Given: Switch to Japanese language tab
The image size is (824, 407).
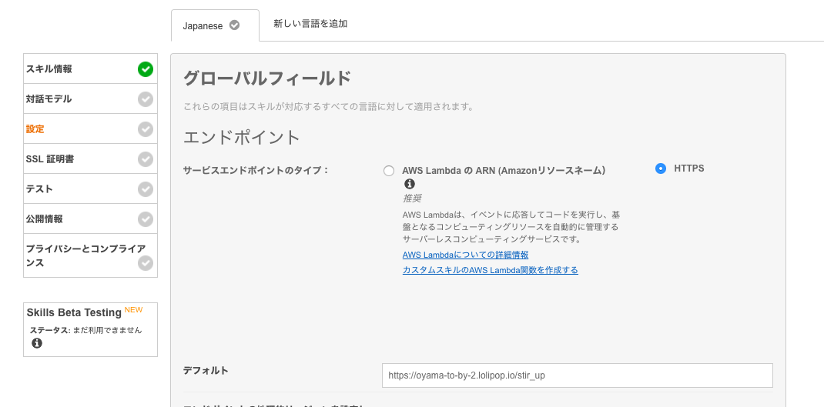Looking at the screenshot, I should pyautogui.click(x=215, y=25).
